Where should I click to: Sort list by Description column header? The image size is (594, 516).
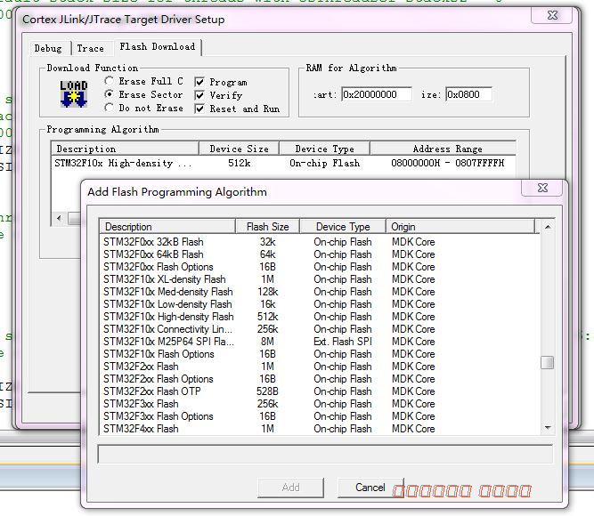(167, 227)
